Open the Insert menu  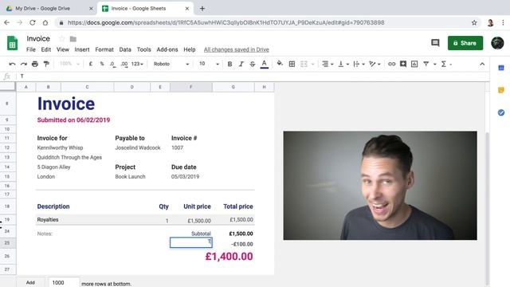[x=82, y=49]
